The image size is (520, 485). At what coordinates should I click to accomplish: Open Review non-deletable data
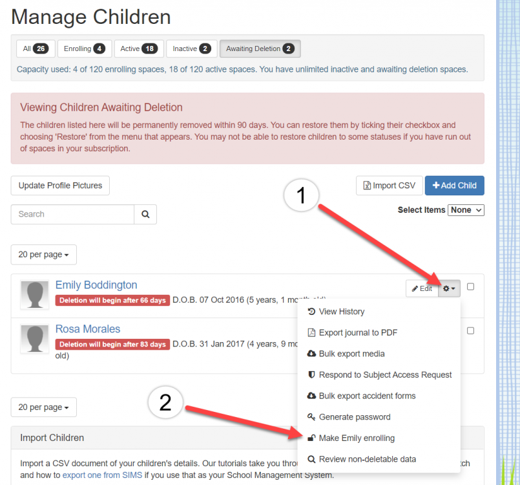tap(379, 459)
